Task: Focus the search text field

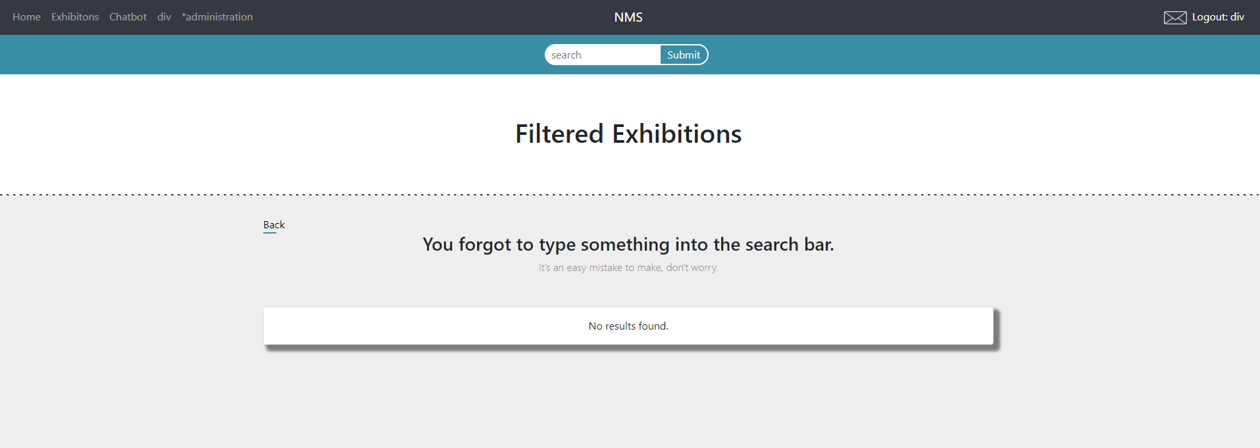Action: click(603, 55)
